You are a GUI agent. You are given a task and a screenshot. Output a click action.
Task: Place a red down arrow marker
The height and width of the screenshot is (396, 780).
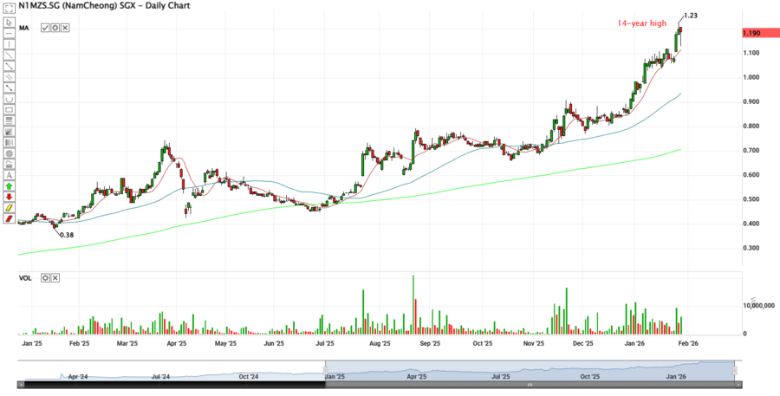[9, 197]
